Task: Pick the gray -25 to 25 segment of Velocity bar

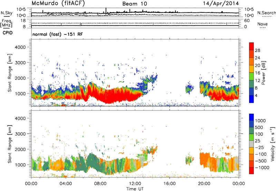Action: [x=252, y=144]
